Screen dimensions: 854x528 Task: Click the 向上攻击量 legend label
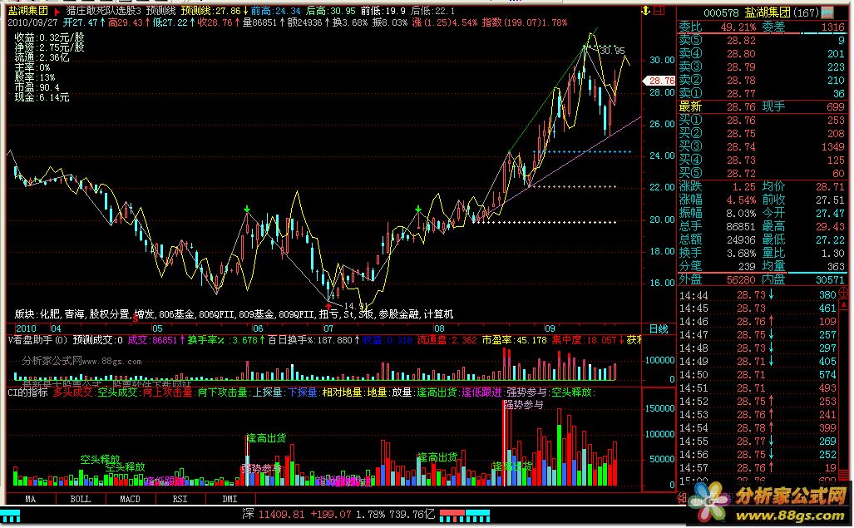(167, 392)
